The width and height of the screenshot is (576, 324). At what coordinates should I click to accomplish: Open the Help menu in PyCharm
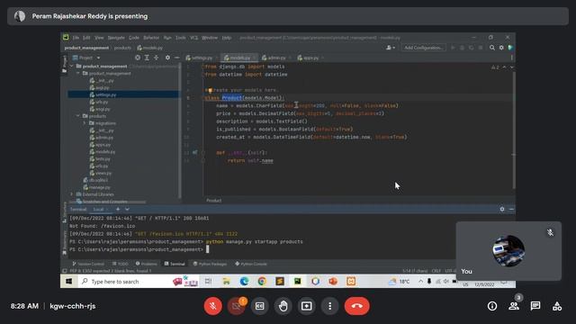tap(227, 38)
